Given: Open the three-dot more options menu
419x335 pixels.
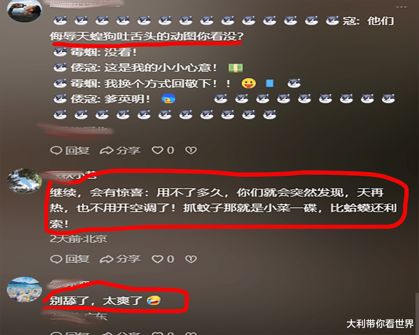Looking at the screenshot, I should (401, 7).
